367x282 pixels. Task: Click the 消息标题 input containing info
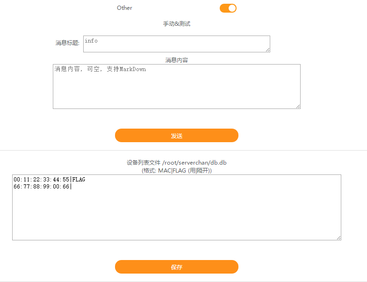tap(177, 44)
